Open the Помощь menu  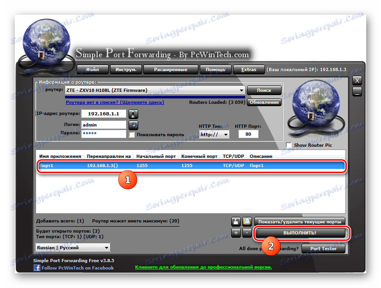215,69
